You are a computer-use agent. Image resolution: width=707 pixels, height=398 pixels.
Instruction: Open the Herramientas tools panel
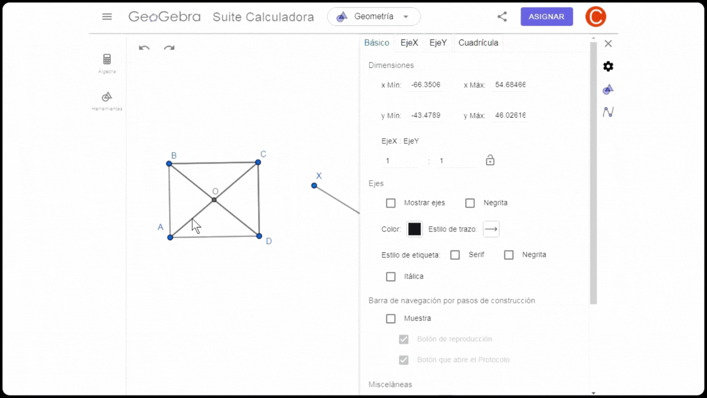pyautogui.click(x=107, y=101)
